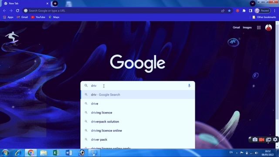Select 'driver pack' suggestion
Viewport: 279px width, 157px height.
[x=138, y=140]
